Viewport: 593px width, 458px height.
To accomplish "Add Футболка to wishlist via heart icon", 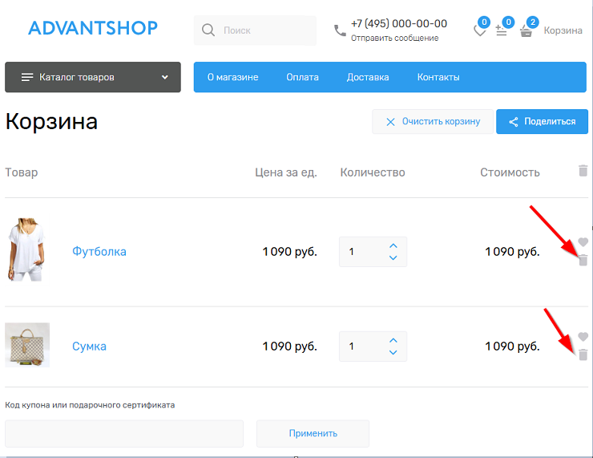I will [x=583, y=242].
